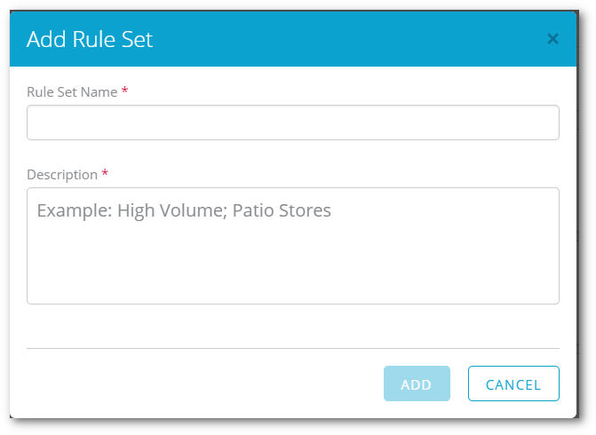The height and width of the screenshot is (435, 596).
Task: Click the ADD button
Action: click(x=417, y=384)
